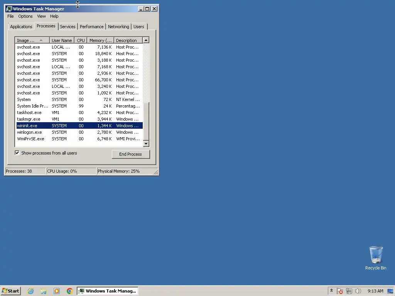The width and height of the screenshot is (395, 296).
Task: Select the taskhost.exe process
Action: pos(79,113)
